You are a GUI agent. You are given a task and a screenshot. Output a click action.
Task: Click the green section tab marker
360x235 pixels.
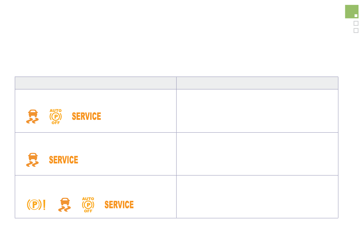click(x=352, y=11)
